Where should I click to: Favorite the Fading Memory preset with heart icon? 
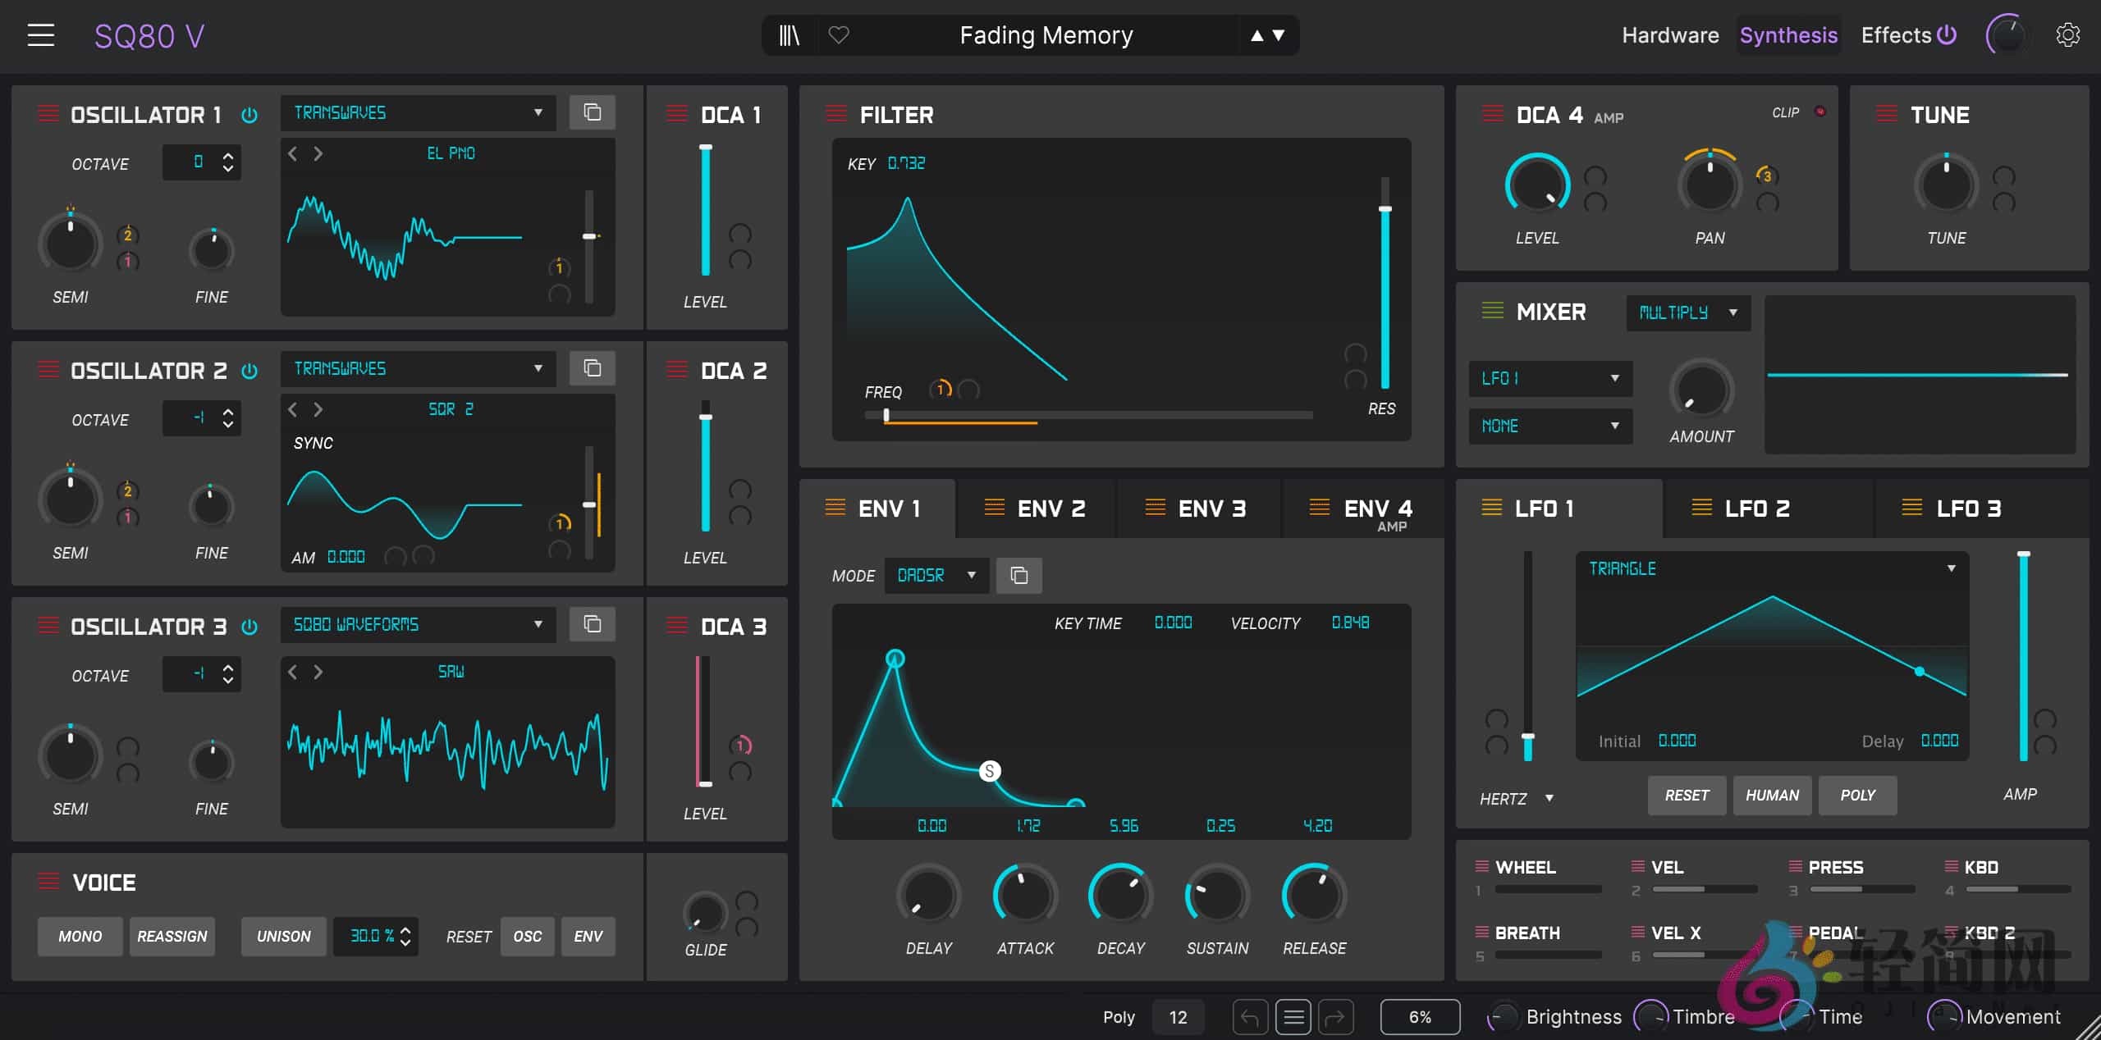coord(839,34)
